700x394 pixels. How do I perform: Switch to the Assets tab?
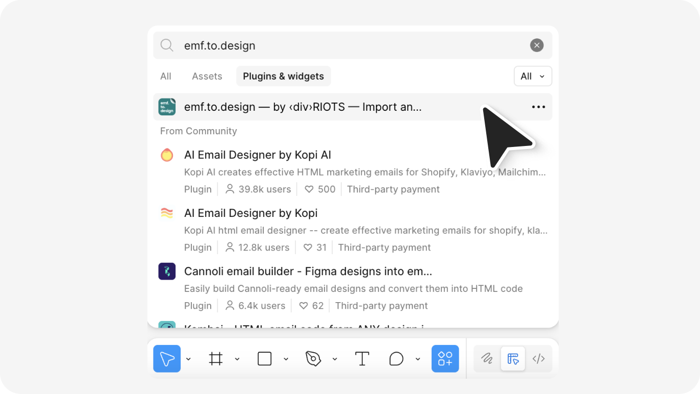coord(207,76)
